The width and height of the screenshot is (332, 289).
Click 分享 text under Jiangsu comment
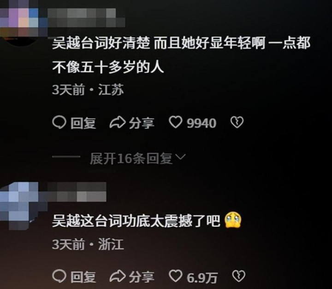(x=142, y=123)
